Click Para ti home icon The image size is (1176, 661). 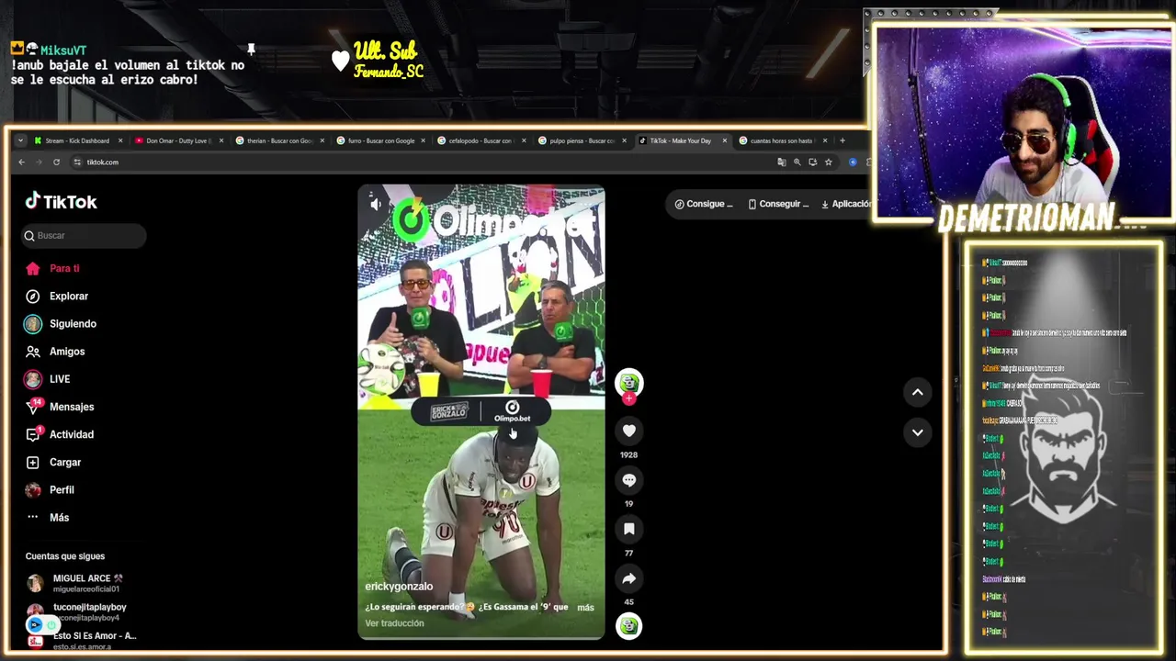tap(33, 268)
